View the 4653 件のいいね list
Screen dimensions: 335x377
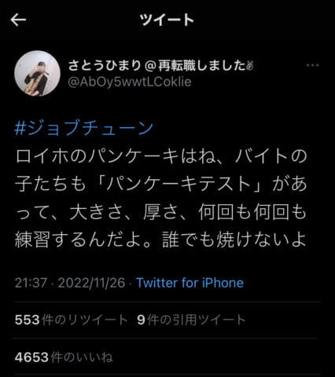pos(64,357)
